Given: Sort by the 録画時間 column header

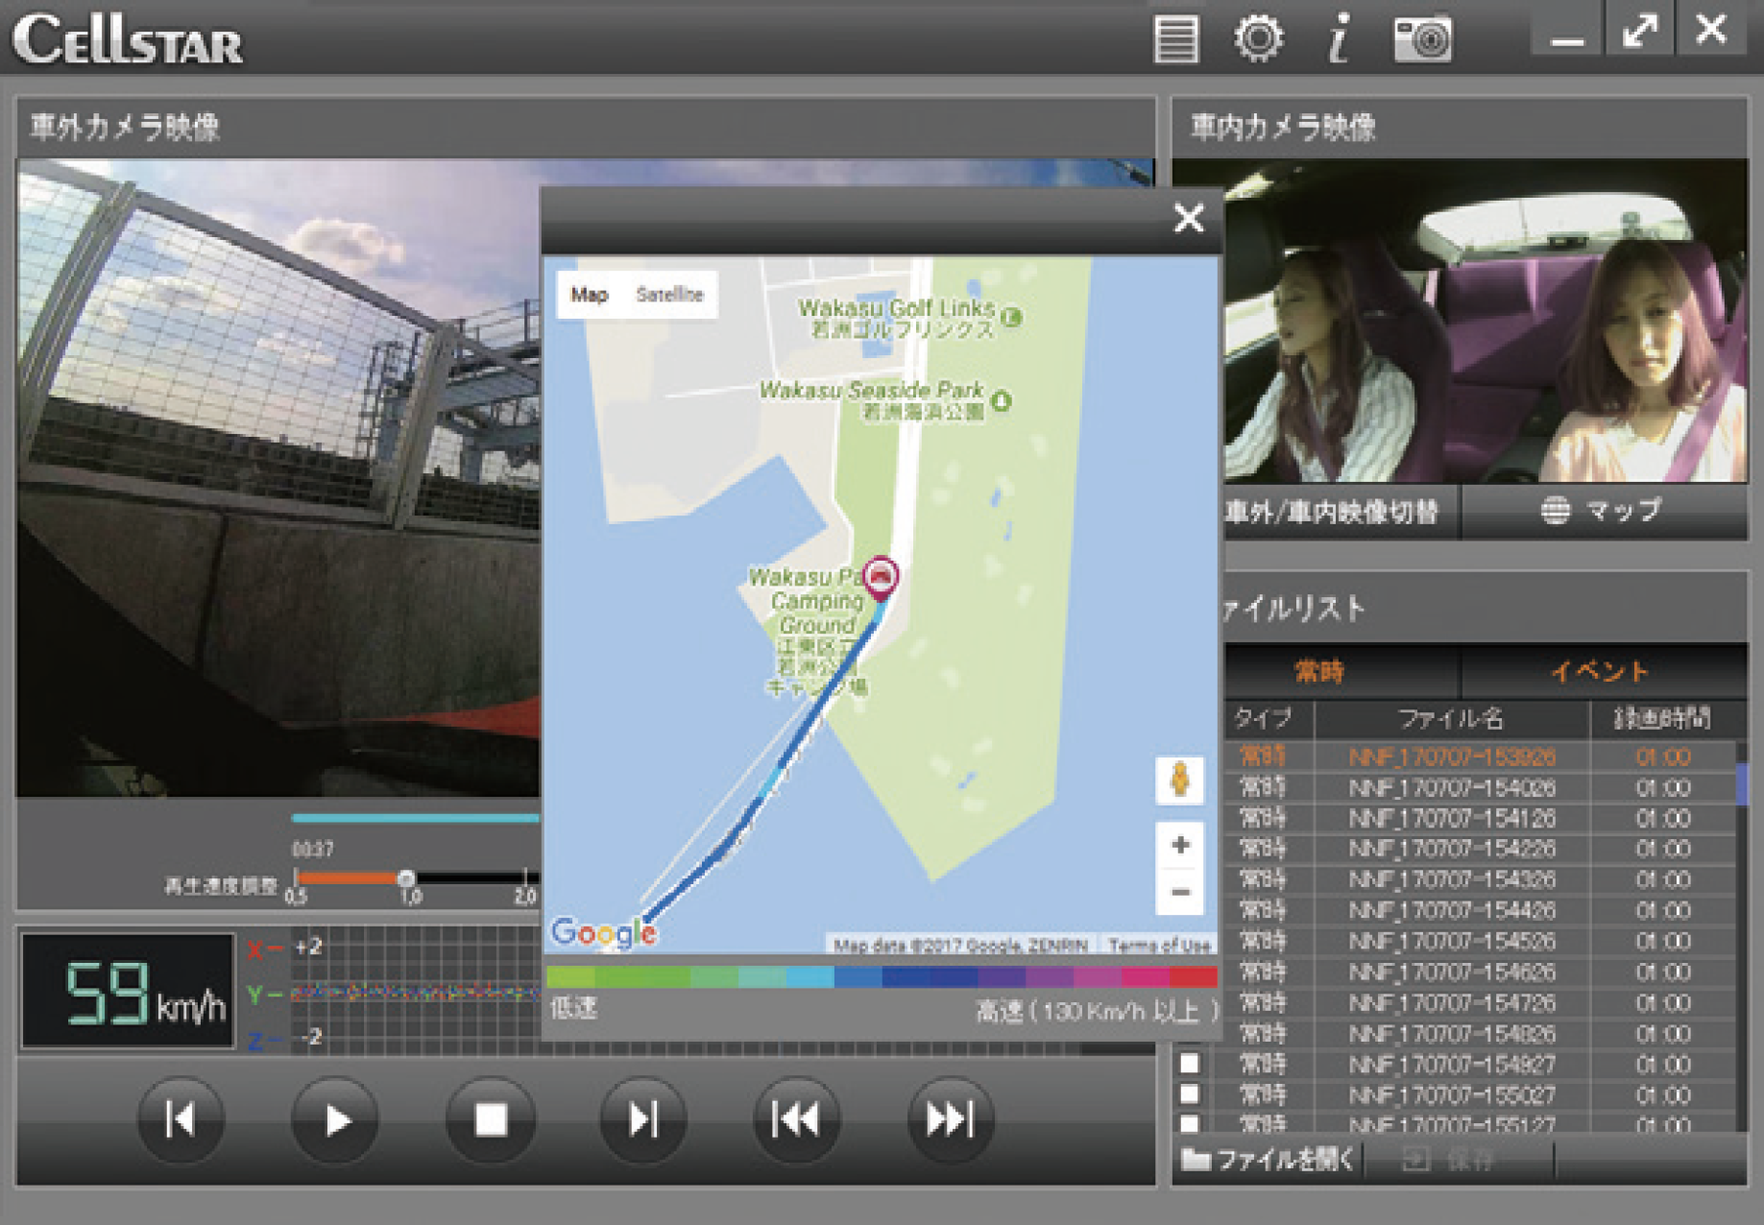Looking at the screenshot, I should (1662, 719).
